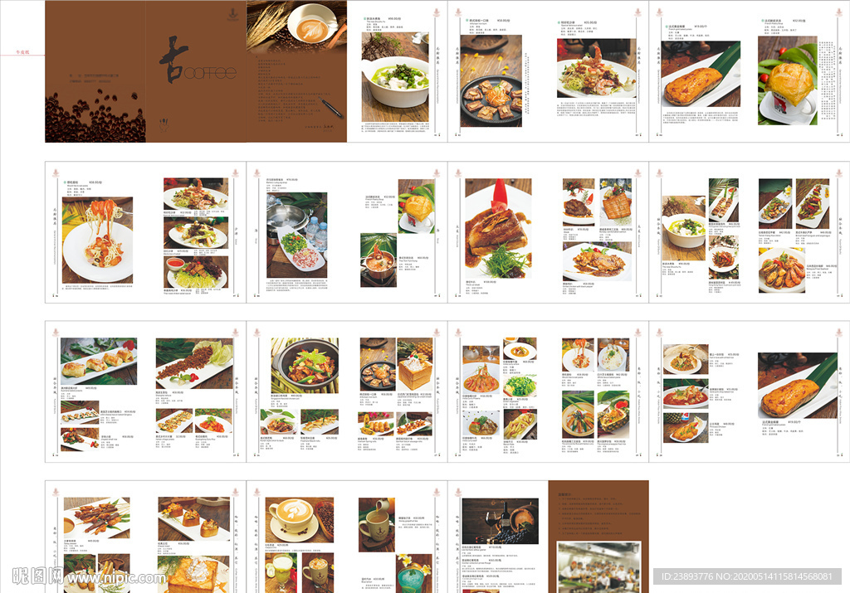Select the large white soup bowl with greens photo
The image size is (850, 593).
pyautogui.click(x=395, y=77)
